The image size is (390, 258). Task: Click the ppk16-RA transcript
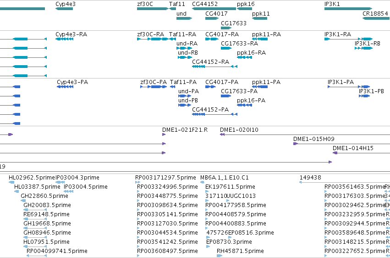pos(245,57)
